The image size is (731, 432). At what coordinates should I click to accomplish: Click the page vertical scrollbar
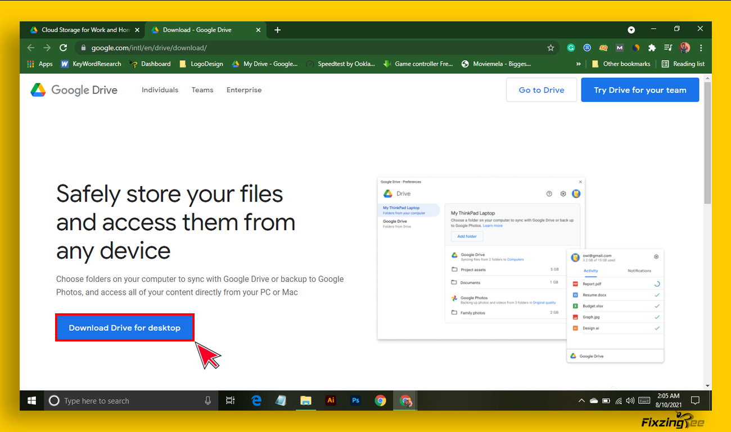click(707, 143)
